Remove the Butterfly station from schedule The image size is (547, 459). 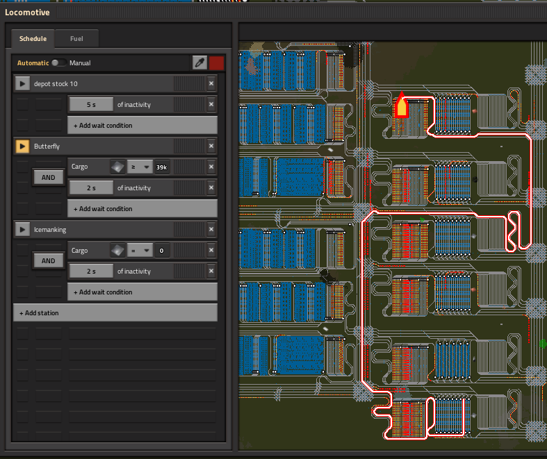[211, 146]
